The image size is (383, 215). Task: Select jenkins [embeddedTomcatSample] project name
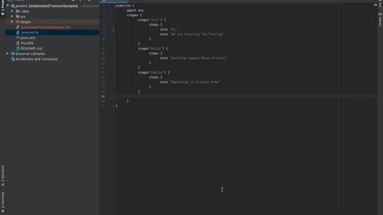tap(47, 6)
